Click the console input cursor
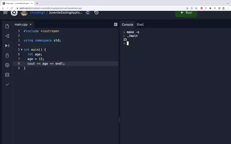Screen dimensions: 231x144 pos(127,43)
